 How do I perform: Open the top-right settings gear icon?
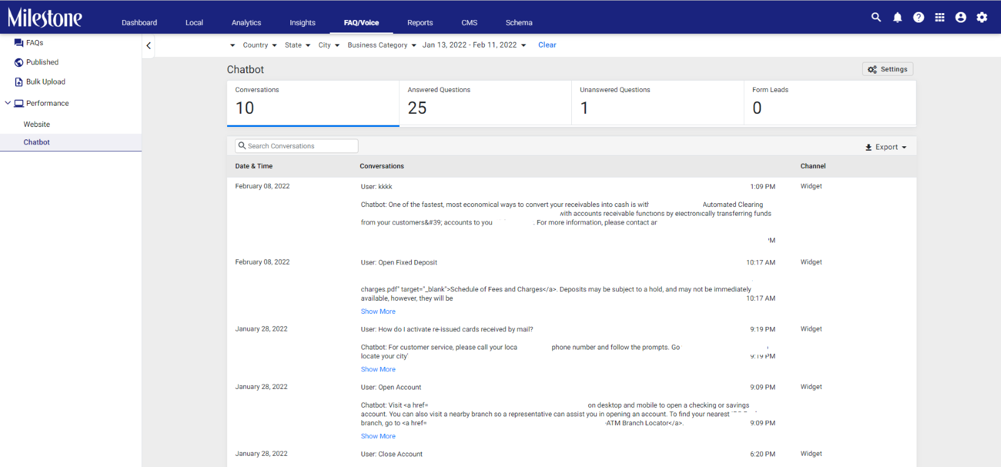coord(982,18)
